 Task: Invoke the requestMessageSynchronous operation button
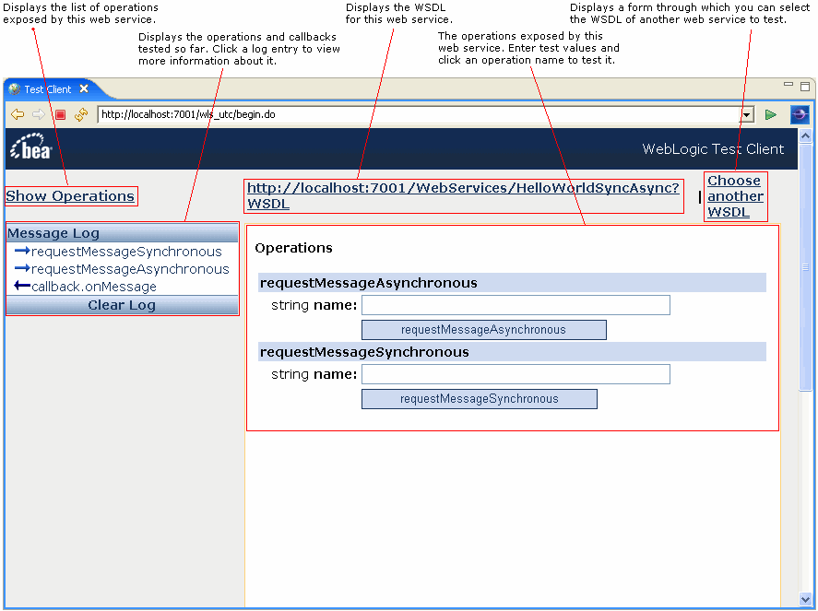pos(480,399)
